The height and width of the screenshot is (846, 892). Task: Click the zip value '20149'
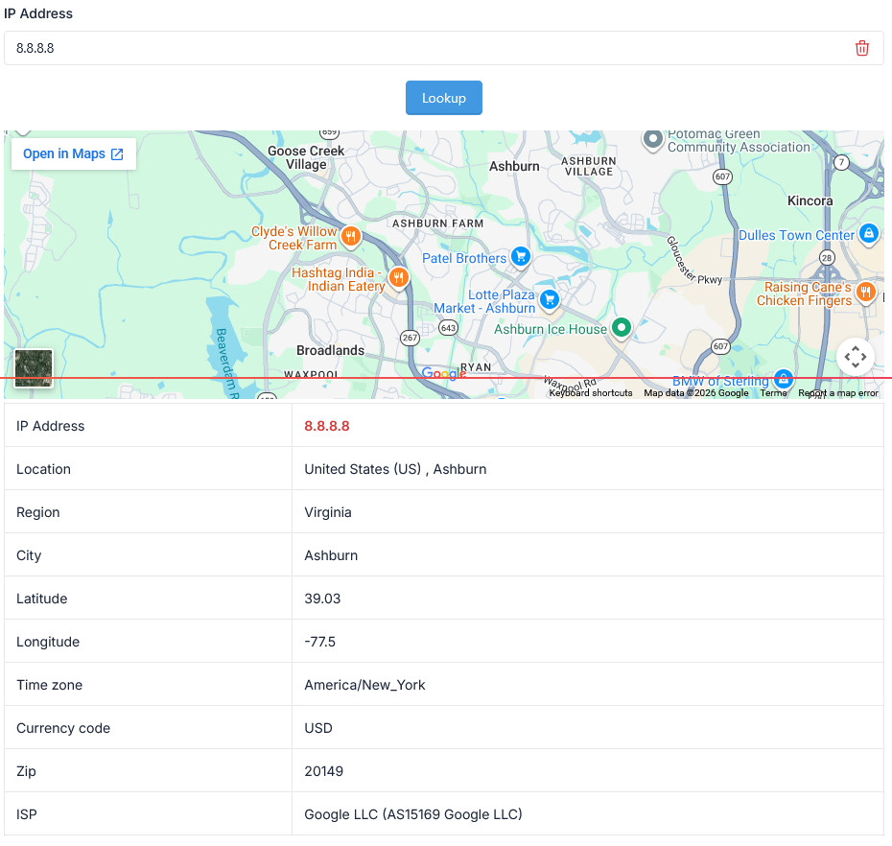(x=323, y=771)
